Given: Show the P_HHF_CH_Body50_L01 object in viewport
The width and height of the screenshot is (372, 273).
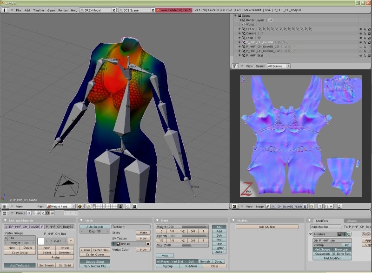Looking at the screenshot, I should coord(360,47).
